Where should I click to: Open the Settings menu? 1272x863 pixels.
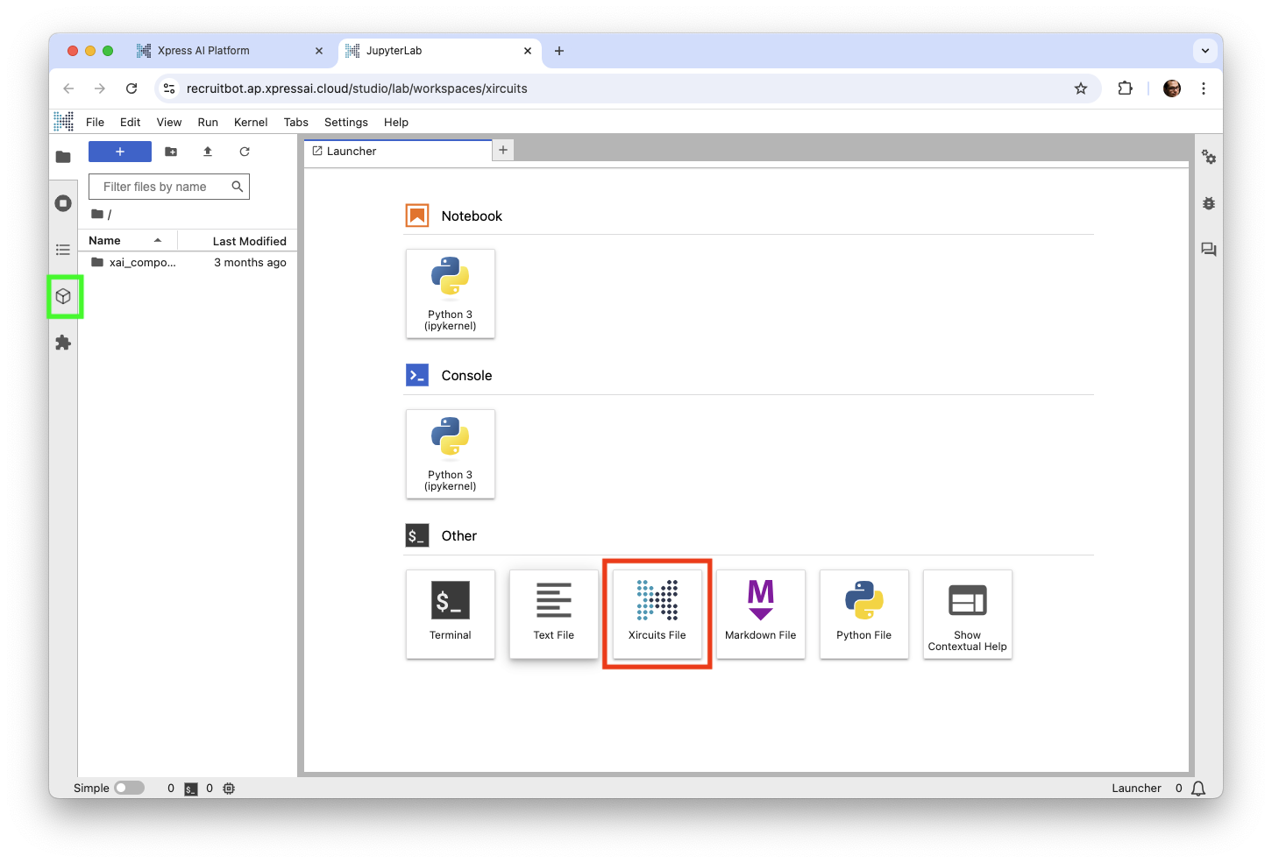click(x=346, y=122)
